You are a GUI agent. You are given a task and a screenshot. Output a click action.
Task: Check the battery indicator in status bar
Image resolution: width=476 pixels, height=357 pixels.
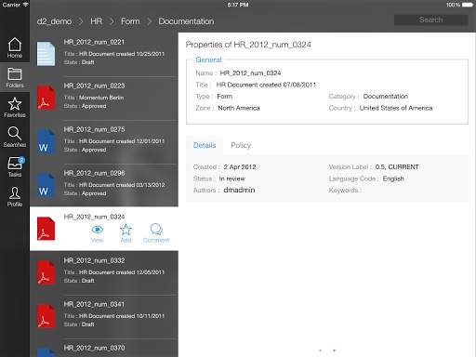468,5
